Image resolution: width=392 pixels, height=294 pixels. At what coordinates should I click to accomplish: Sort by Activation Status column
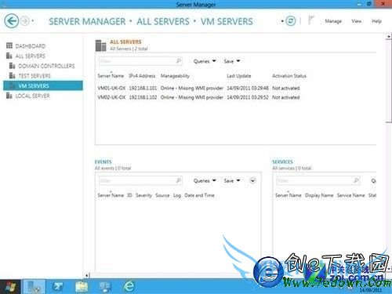click(289, 76)
